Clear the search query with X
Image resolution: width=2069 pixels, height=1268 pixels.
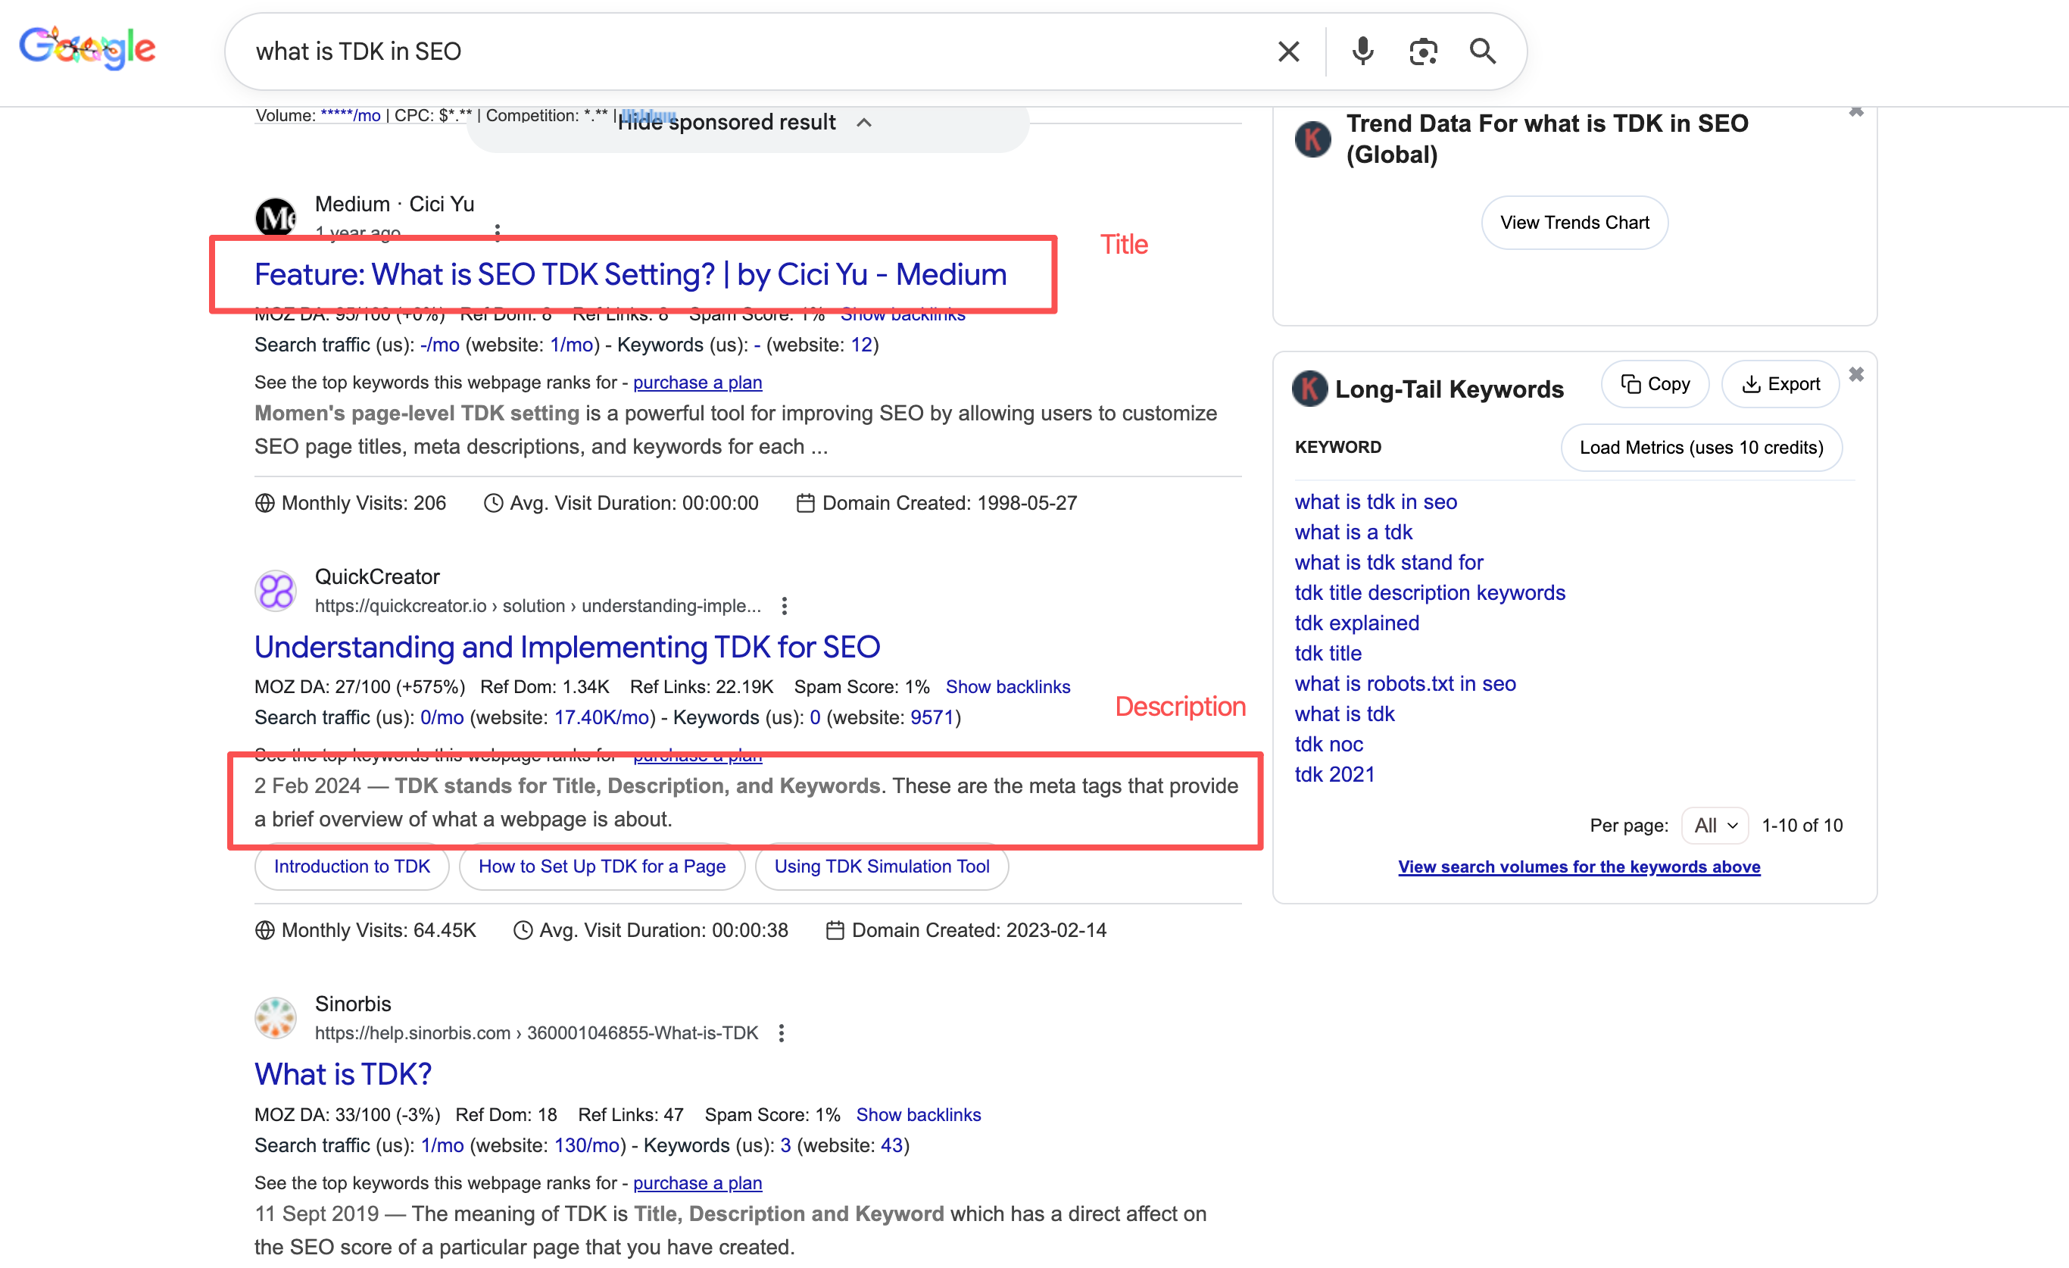click(1288, 52)
